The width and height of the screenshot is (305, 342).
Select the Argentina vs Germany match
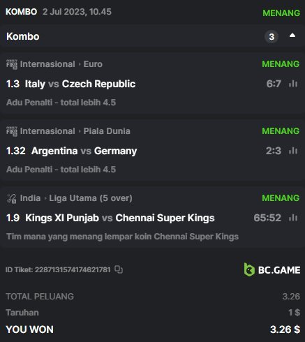pos(84,151)
